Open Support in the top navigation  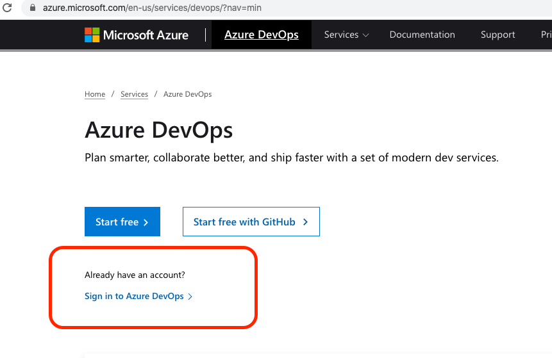point(498,35)
